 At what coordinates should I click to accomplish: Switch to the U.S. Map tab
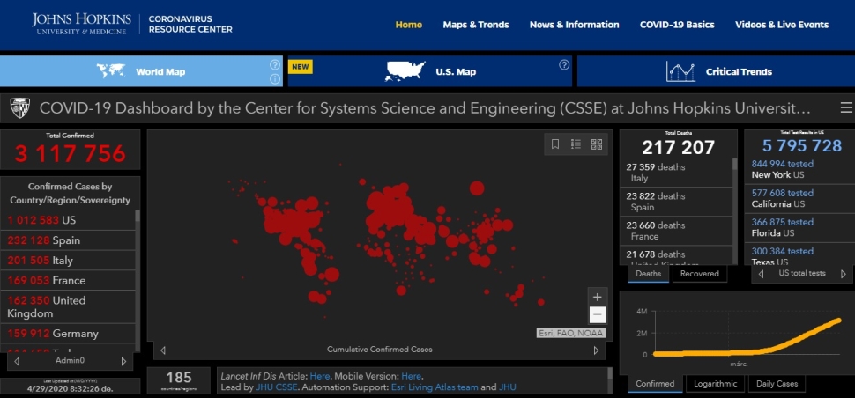430,71
